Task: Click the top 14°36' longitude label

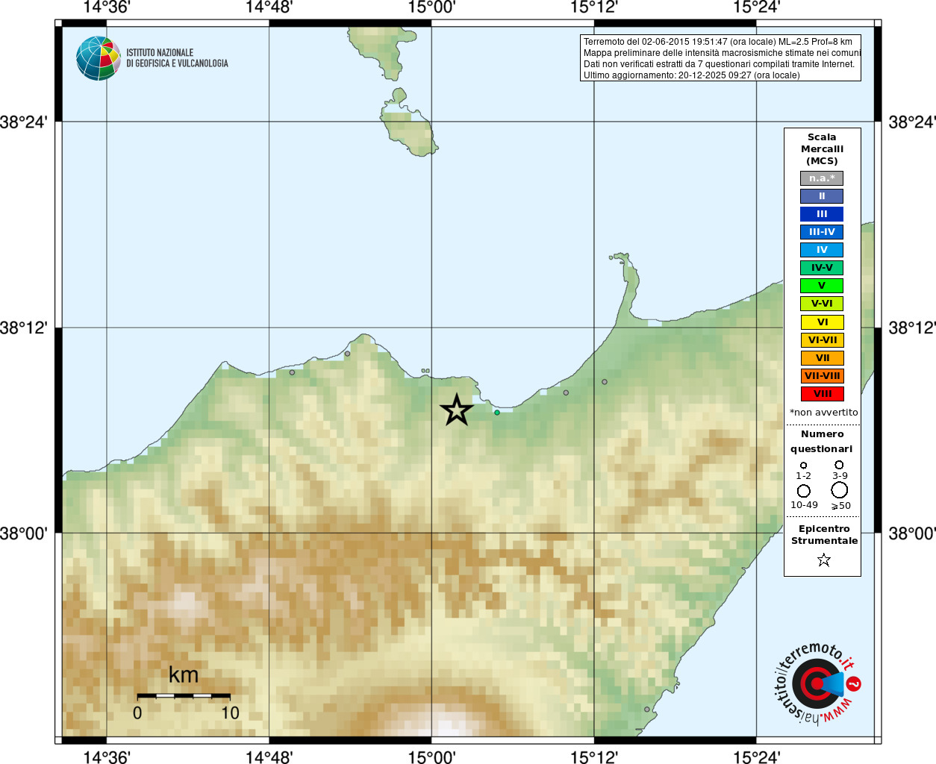Action: [106, 7]
